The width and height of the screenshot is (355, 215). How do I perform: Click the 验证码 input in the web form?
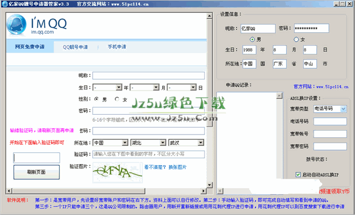[x=148, y=154]
